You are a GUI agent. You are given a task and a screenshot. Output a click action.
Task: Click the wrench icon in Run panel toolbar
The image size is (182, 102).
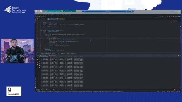click(37, 60)
